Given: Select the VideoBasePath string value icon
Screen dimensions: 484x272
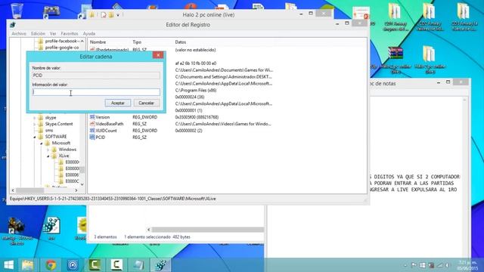Looking at the screenshot, I should 92,124.
